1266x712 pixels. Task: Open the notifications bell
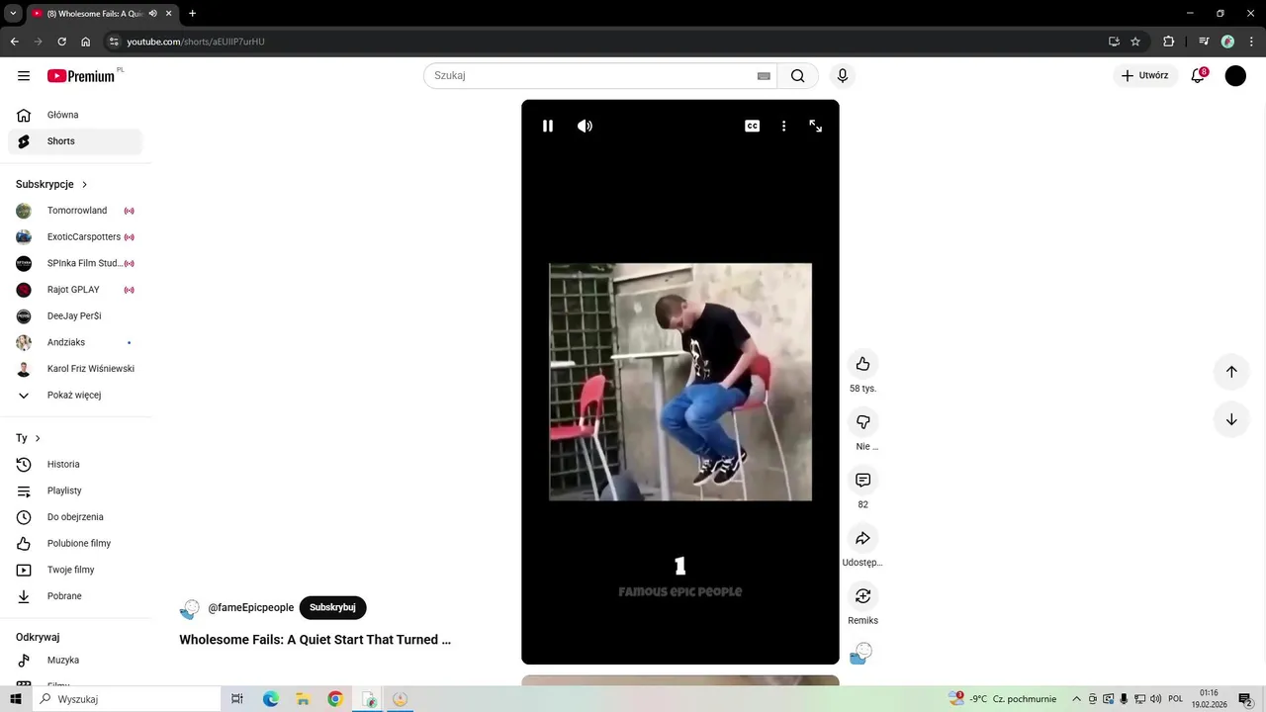tap(1198, 75)
